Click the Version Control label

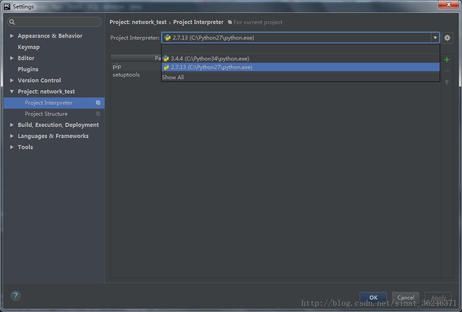point(39,80)
